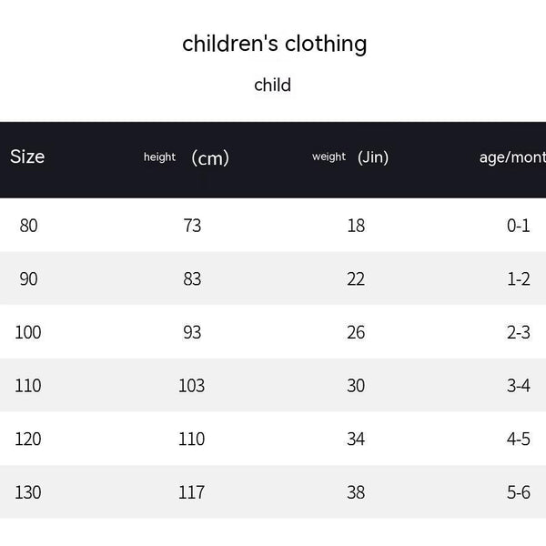Select the weight (Jin) column header
The height and width of the screenshot is (546, 546).
[x=350, y=157]
